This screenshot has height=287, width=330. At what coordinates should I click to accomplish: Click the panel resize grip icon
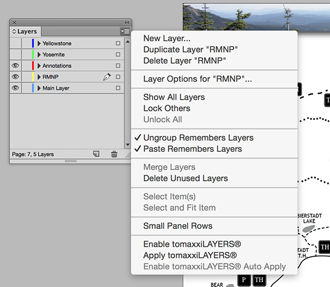pyautogui.click(x=128, y=155)
